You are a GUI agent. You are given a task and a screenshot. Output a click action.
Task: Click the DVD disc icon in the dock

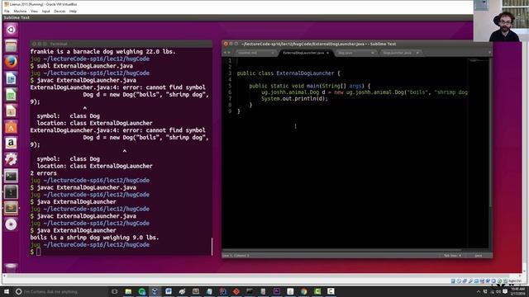(x=11, y=224)
